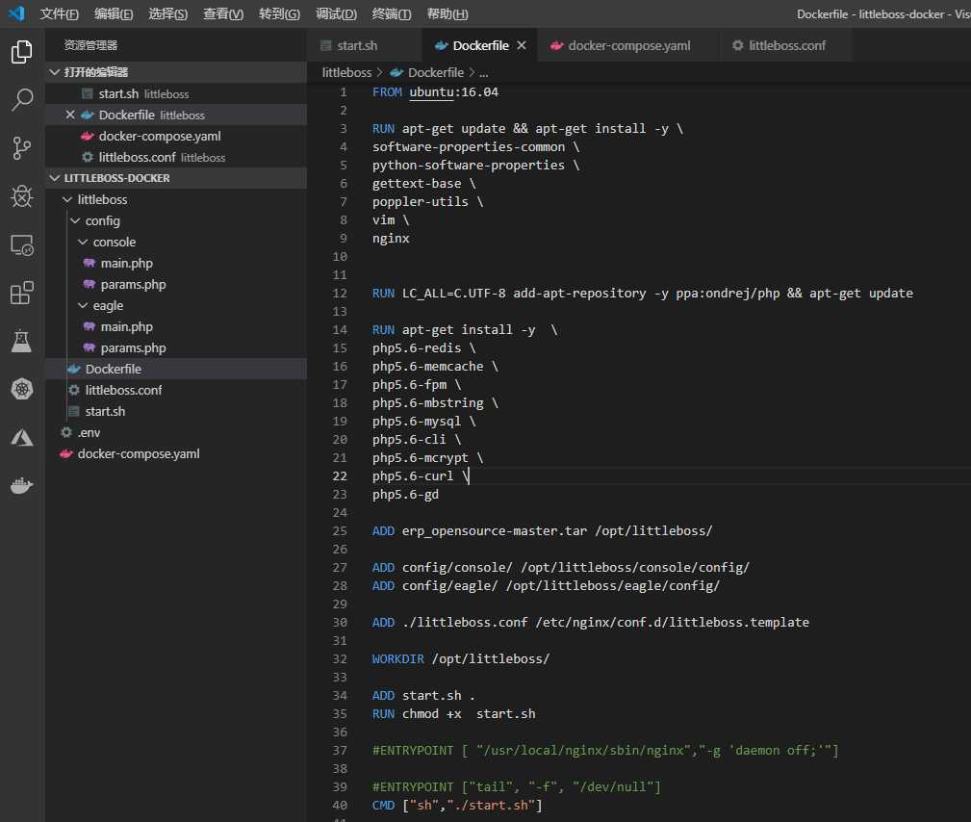
Task: Open the 查看(V) menu
Action: [223, 13]
